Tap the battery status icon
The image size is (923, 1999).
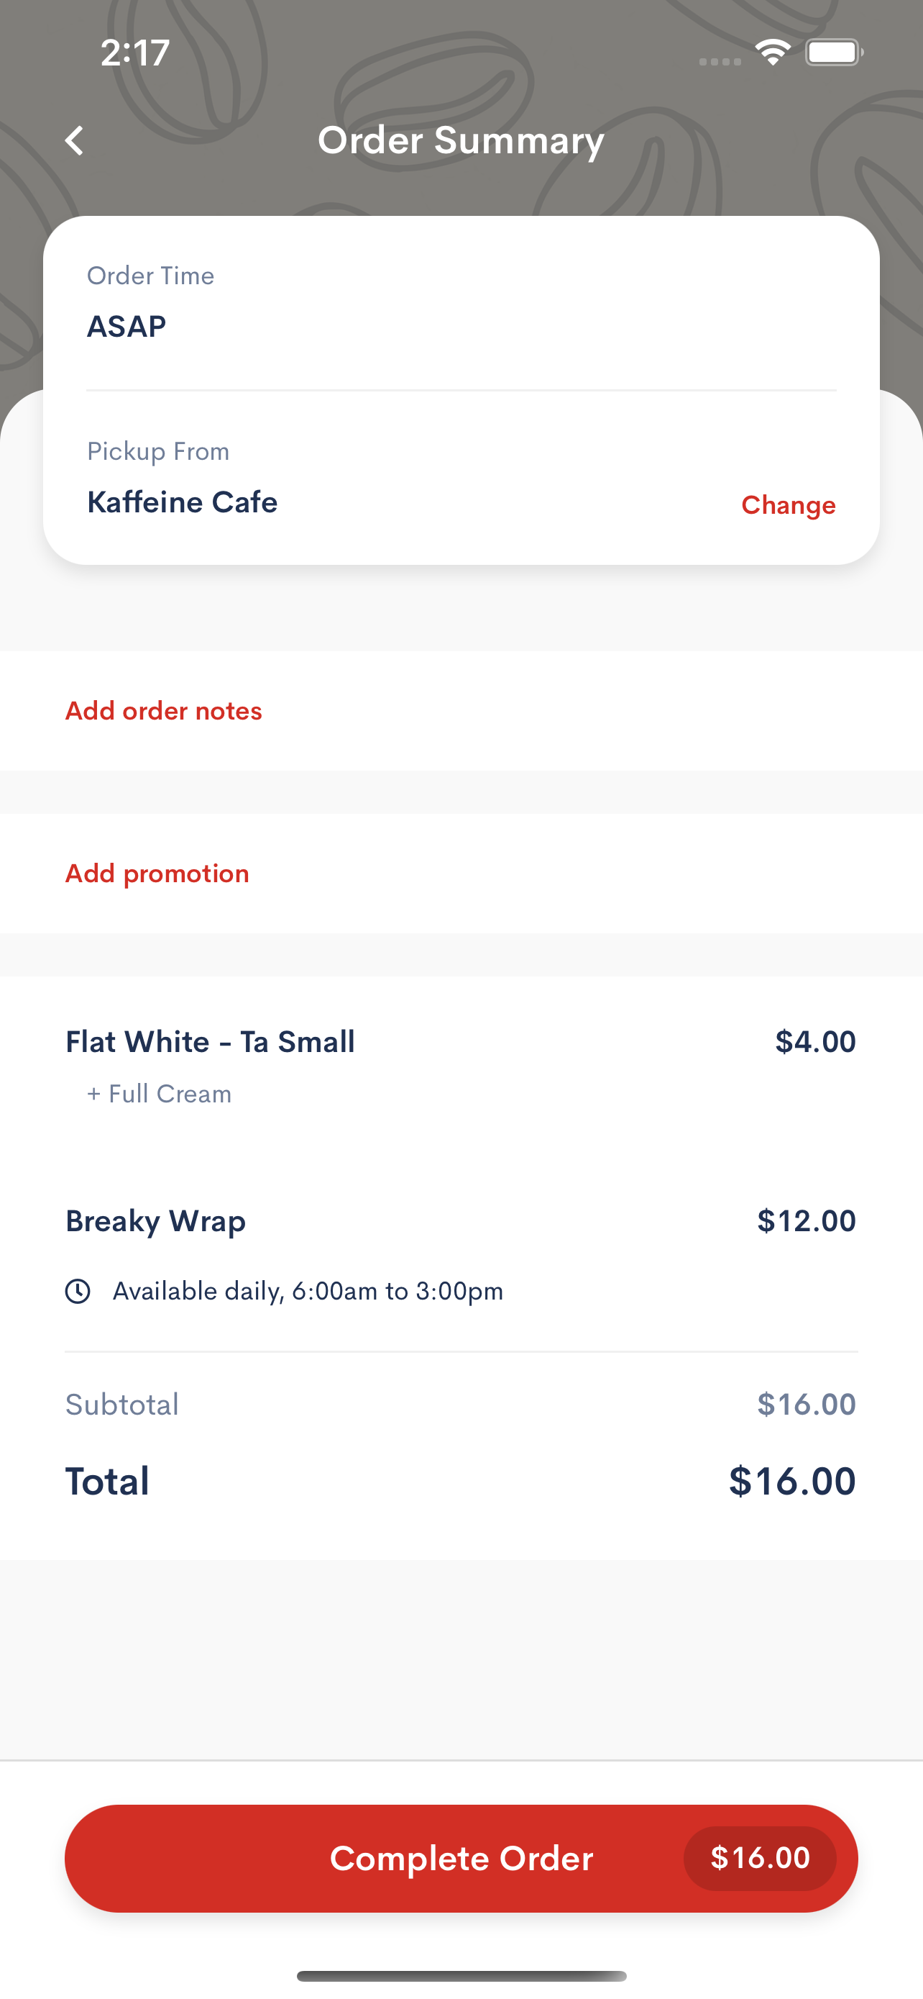click(x=834, y=52)
